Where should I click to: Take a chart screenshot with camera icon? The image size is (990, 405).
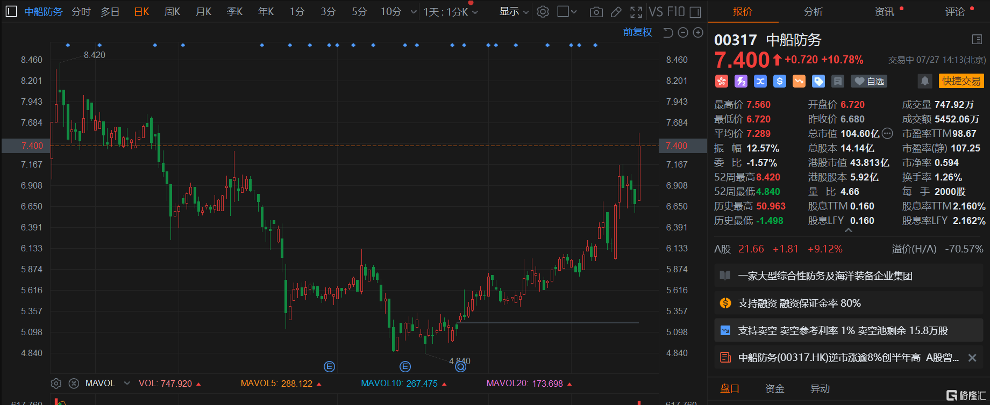click(x=596, y=12)
